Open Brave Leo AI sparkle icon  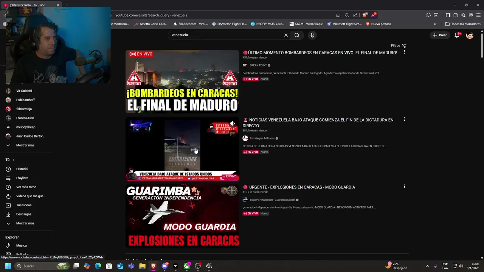463,15
